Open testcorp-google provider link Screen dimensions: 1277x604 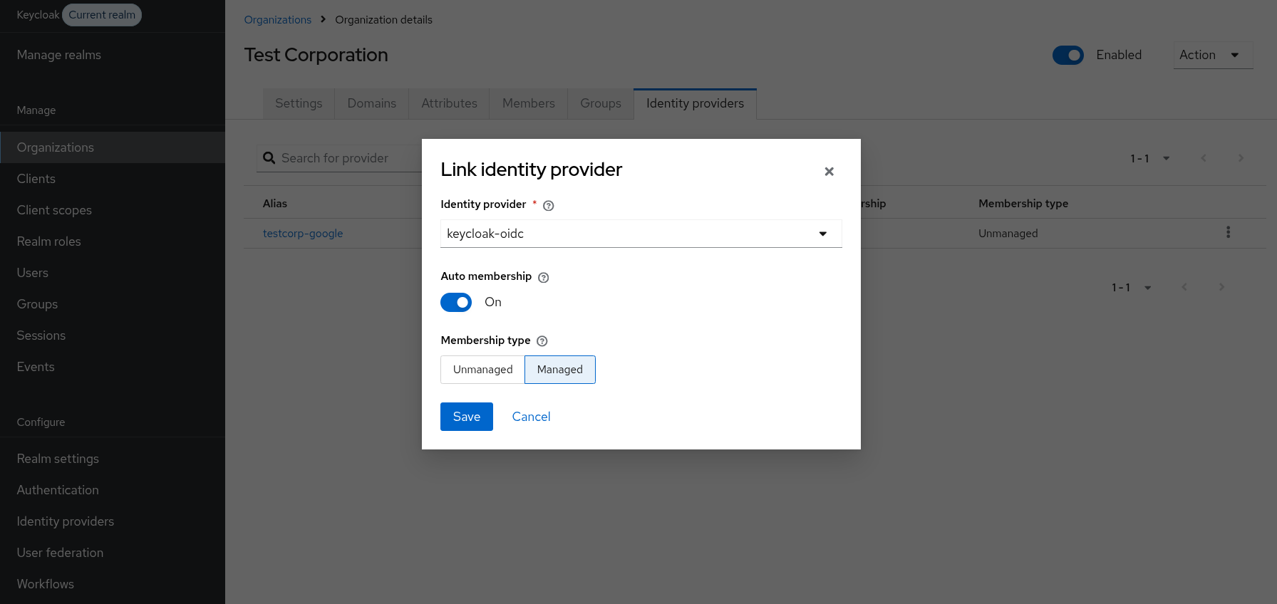pyautogui.click(x=303, y=234)
